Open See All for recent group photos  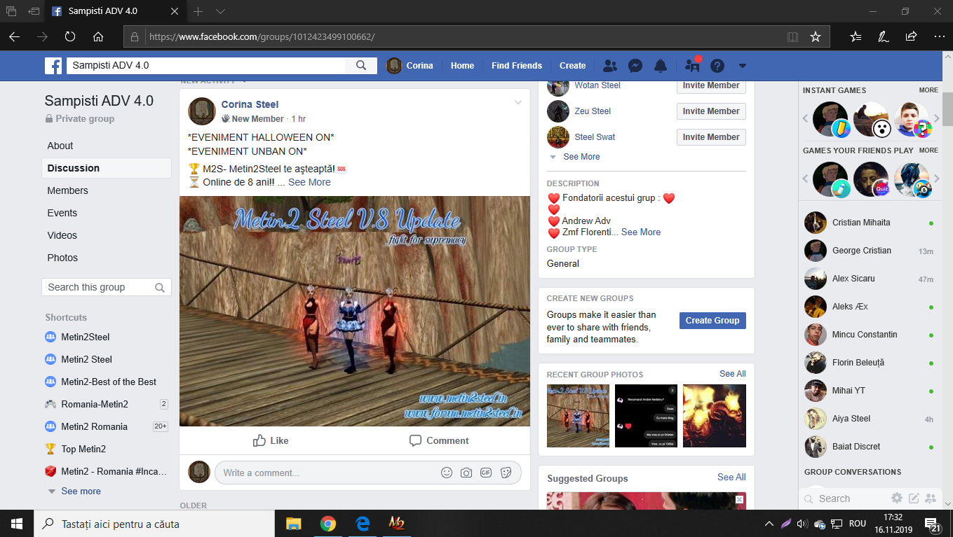732,374
